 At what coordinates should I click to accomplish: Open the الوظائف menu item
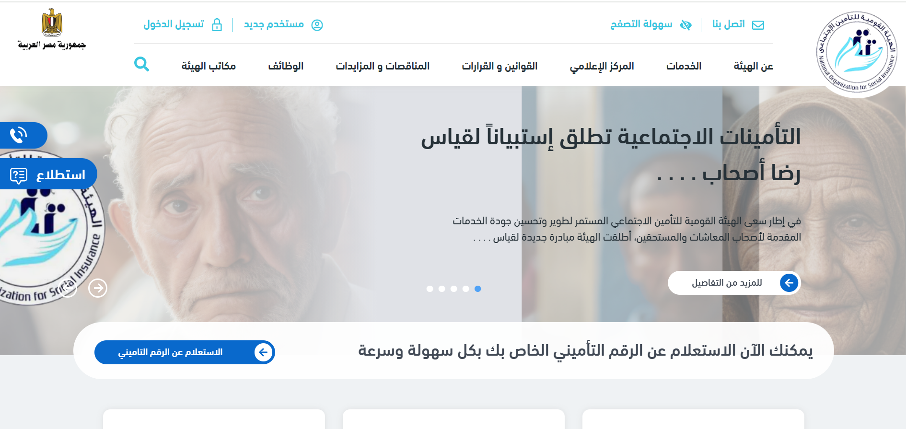pos(286,66)
